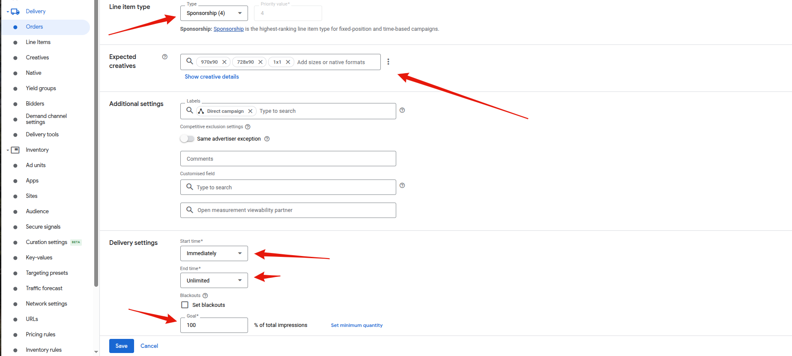Click the help icon next to Expected creatives
Screen dimensions: 792x356
pyautogui.click(x=164, y=57)
